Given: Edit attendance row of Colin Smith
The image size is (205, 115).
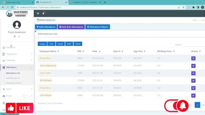Looking at the screenshot, I should [193, 73].
